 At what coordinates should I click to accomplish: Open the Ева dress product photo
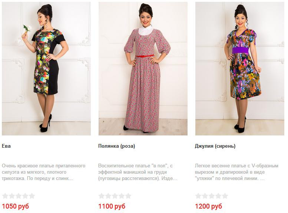tap(46, 69)
